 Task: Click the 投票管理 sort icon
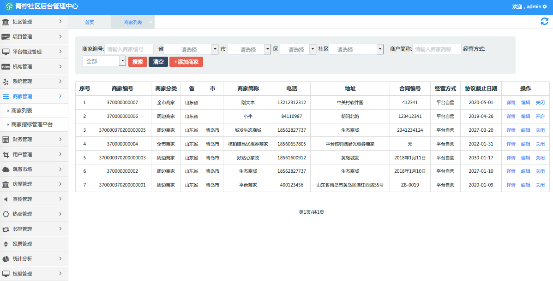point(6,244)
